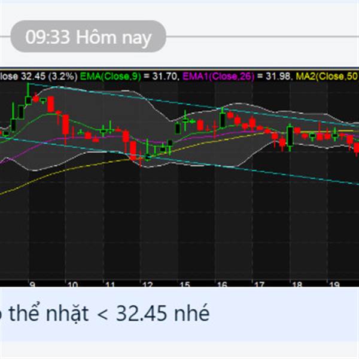Viewport: 359px width, 359px height.
Task: Click the magenta 'EMA1(Close,26)' legend label
Action: click(x=218, y=76)
